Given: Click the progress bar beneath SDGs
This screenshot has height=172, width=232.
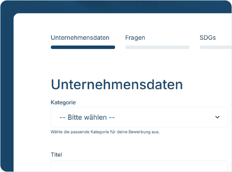Looking at the screenshot, I should pos(215,47).
